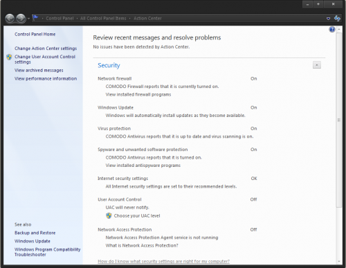Image resolution: width=346 pixels, height=268 pixels.
Task: Click shield icon next to Choose your UAC level
Action: coord(109,215)
